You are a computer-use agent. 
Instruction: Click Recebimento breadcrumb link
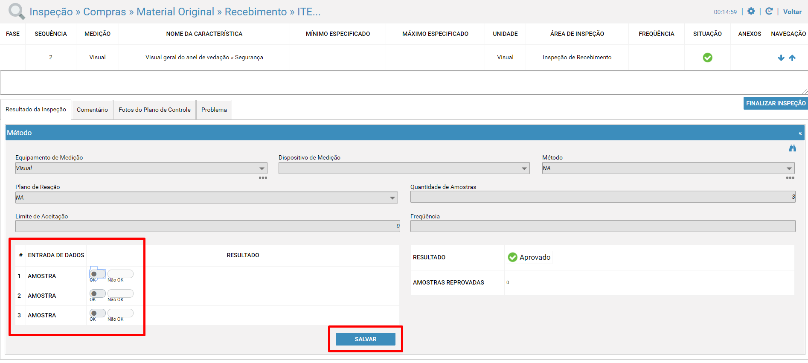pos(256,12)
